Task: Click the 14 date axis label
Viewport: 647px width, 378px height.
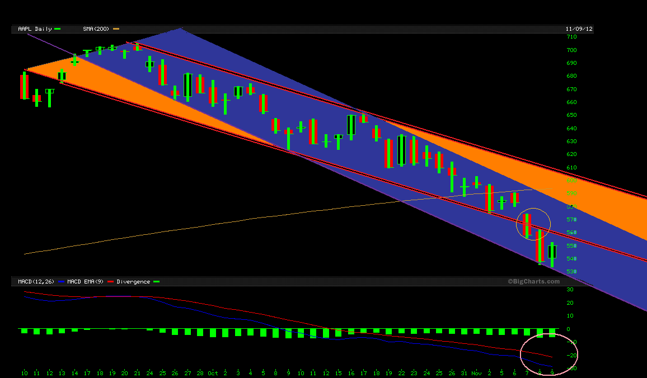Action: point(74,373)
